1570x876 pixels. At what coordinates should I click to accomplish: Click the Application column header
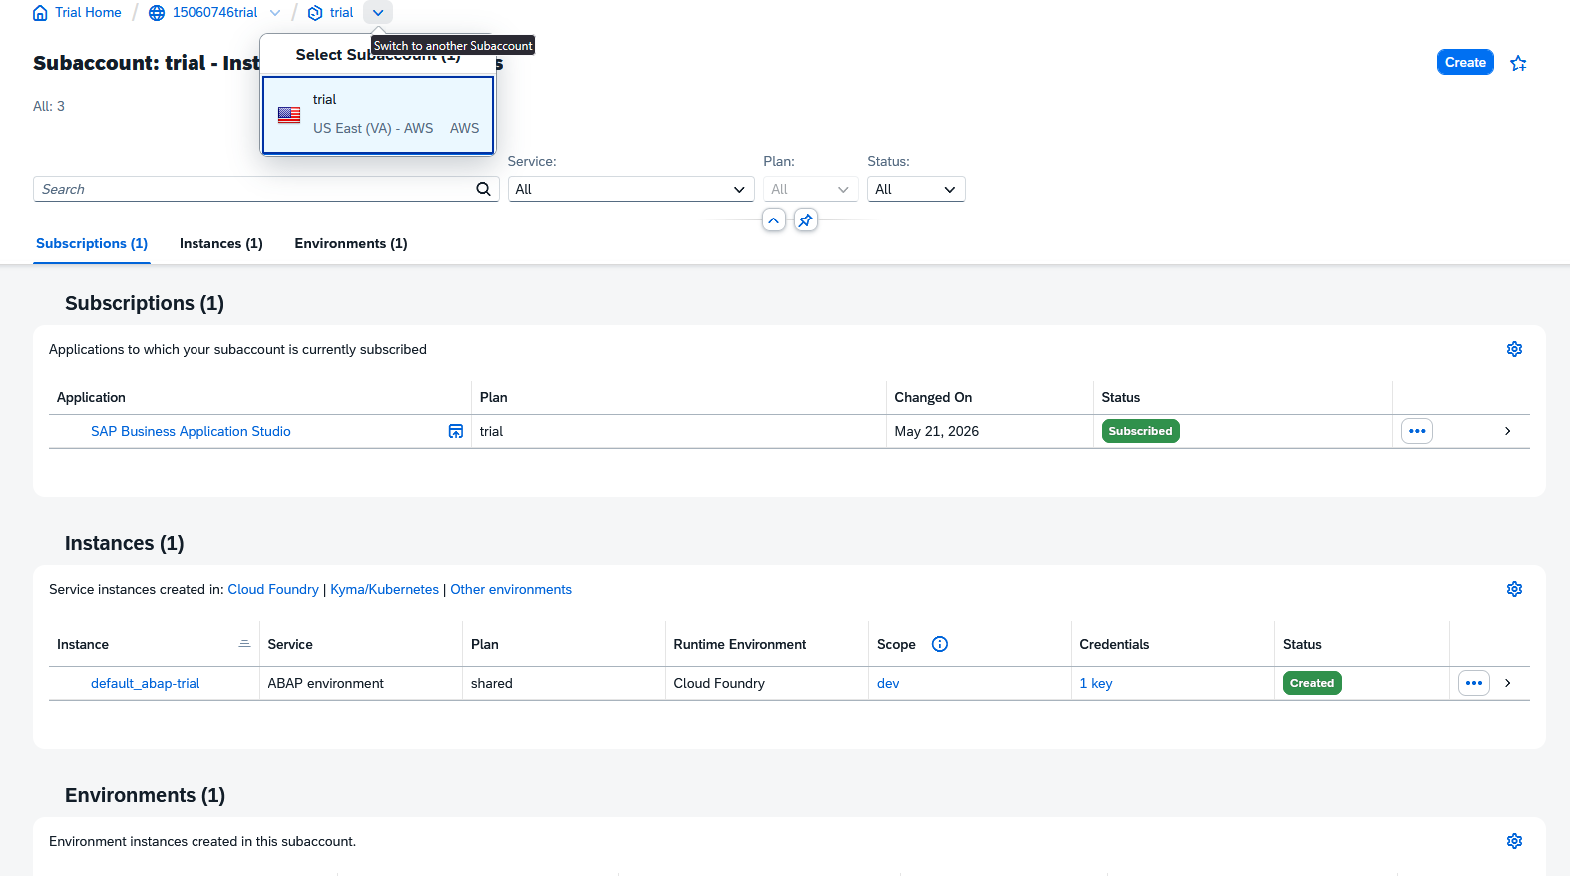coord(91,397)
